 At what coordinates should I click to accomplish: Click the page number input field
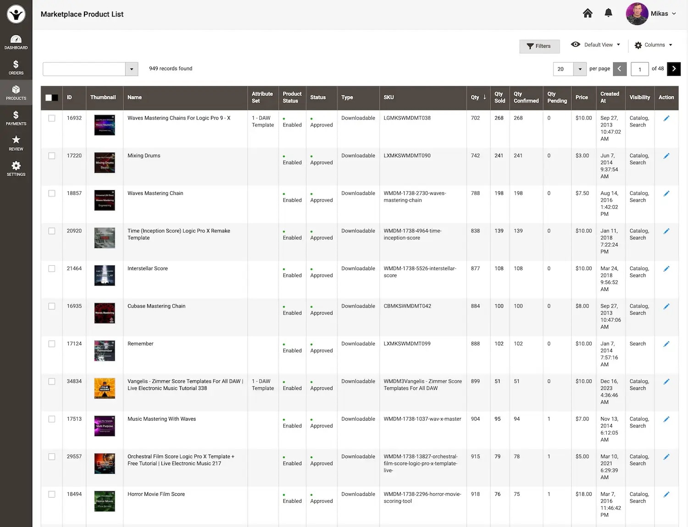(639, 69)
